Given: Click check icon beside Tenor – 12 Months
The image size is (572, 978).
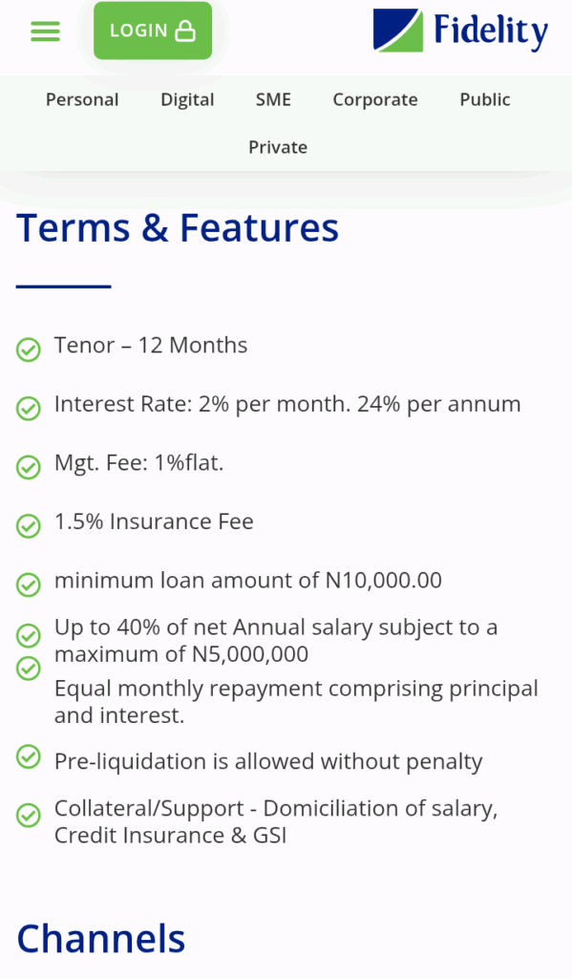Looking at the screenshot, I should click(x=28, y=350).
